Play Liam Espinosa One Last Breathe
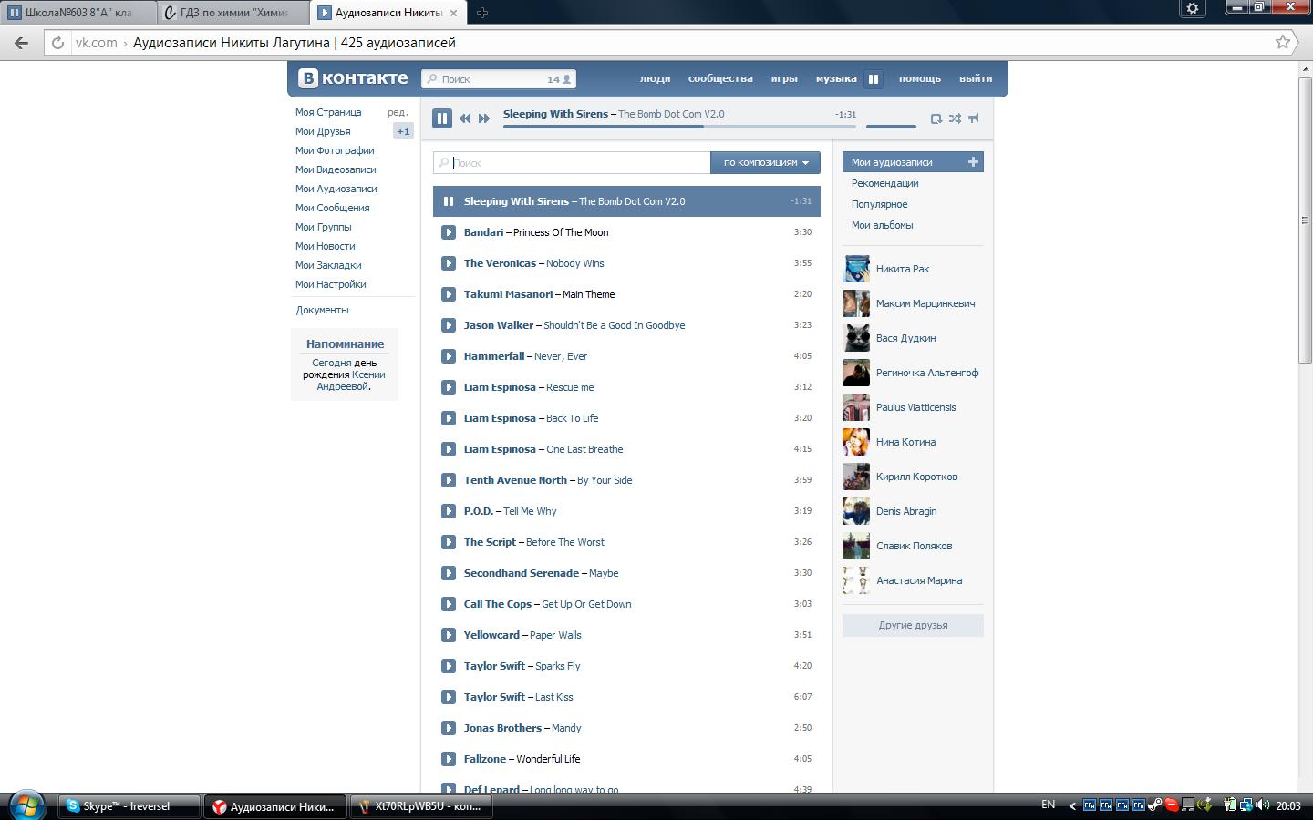The image size is (1313, 820). 449,449
